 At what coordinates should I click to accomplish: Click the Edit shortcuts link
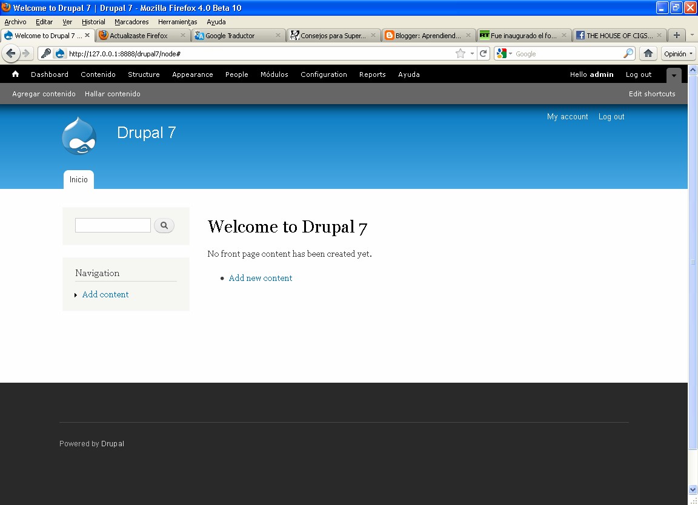point(652,94)
